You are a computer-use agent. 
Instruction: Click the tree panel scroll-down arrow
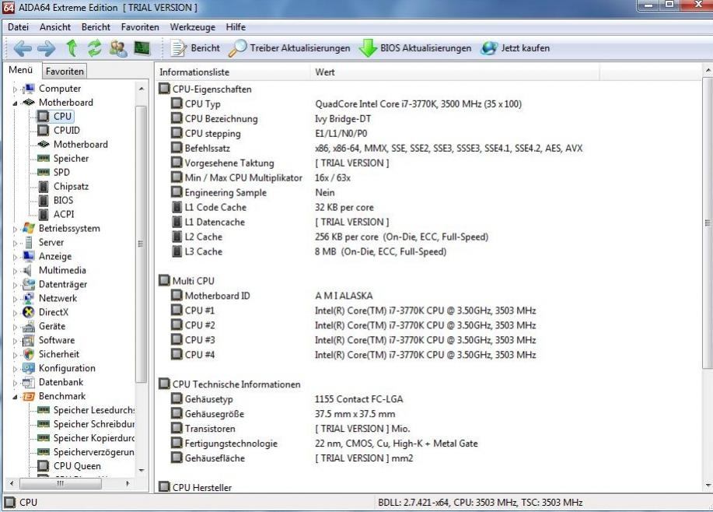pos(142,470)
